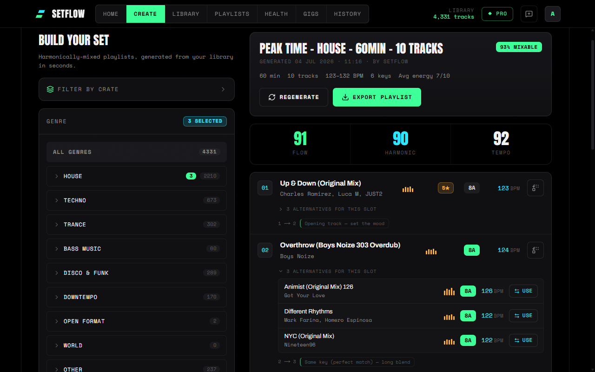
Task: Click track number 02 badge
Action: coord(265,250)
